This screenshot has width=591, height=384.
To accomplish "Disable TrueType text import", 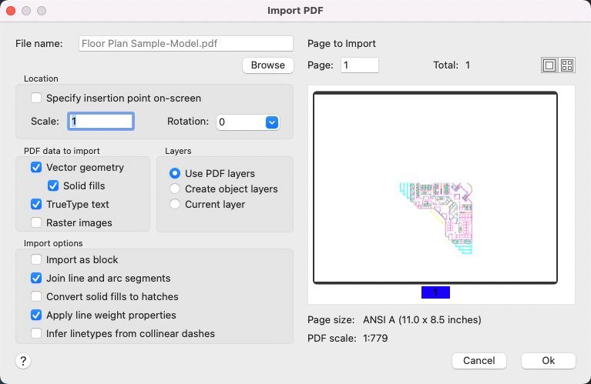I will [36, 205].
